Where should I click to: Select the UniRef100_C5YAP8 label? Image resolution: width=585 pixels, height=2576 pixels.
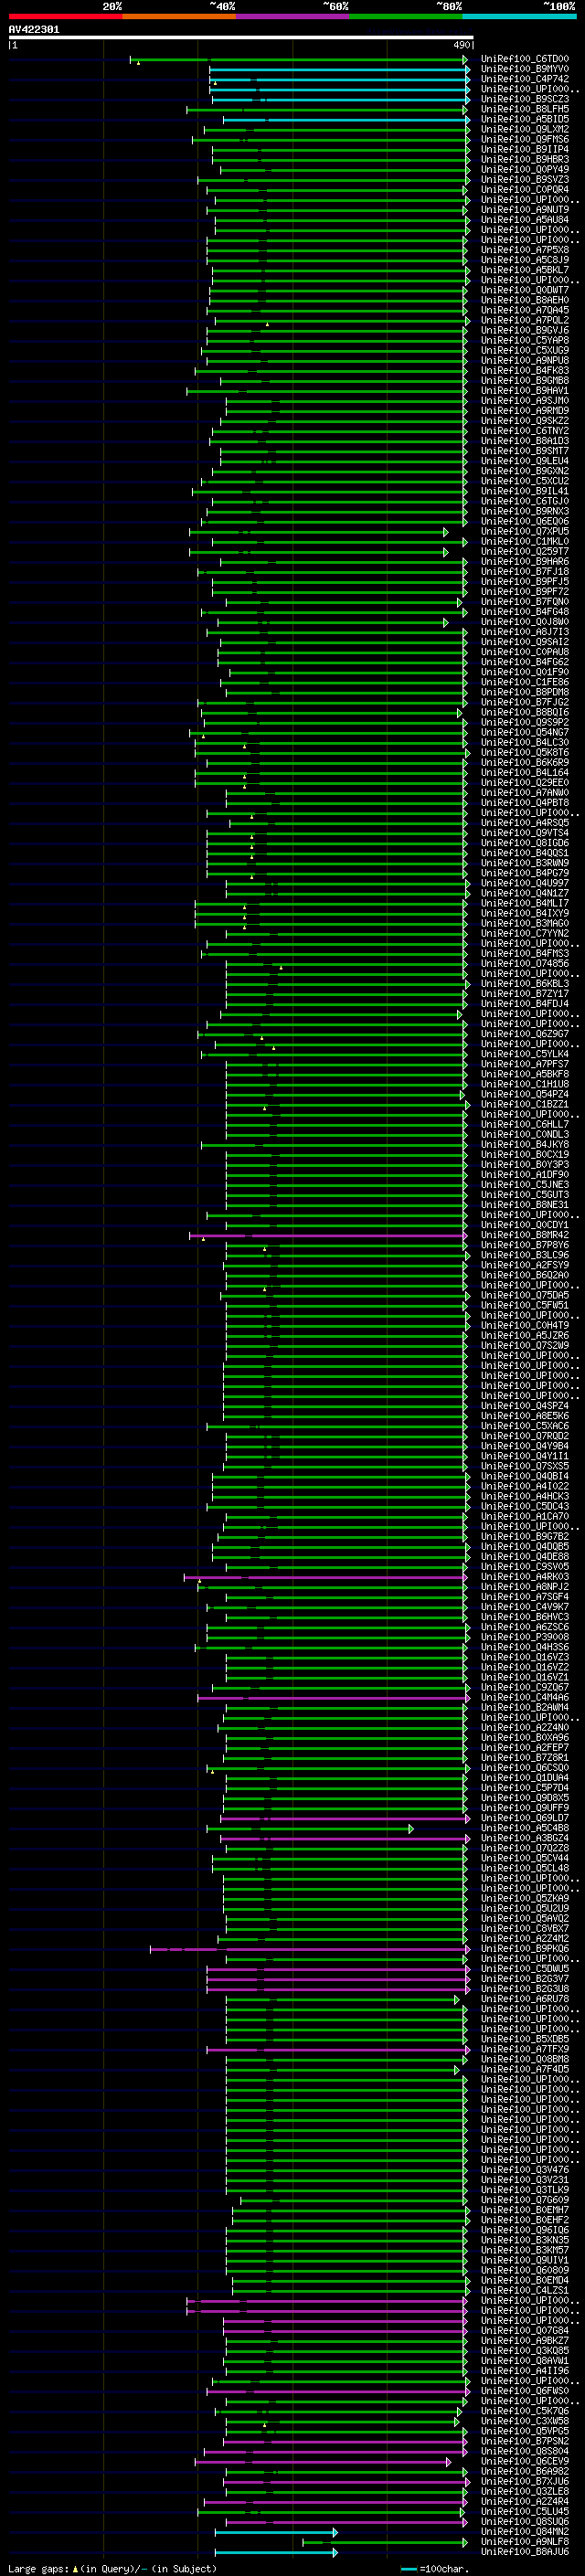[524, 340]
